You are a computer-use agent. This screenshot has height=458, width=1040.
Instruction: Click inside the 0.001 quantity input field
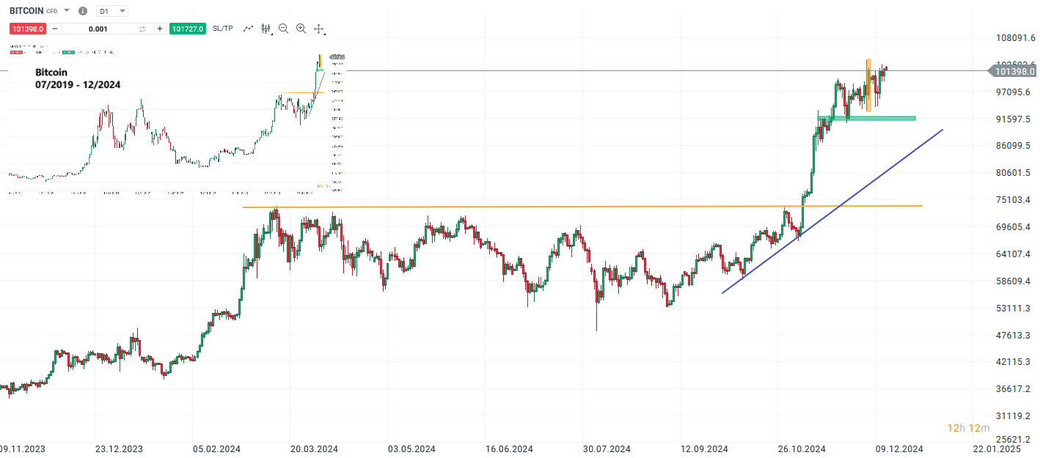pos(98,29)
